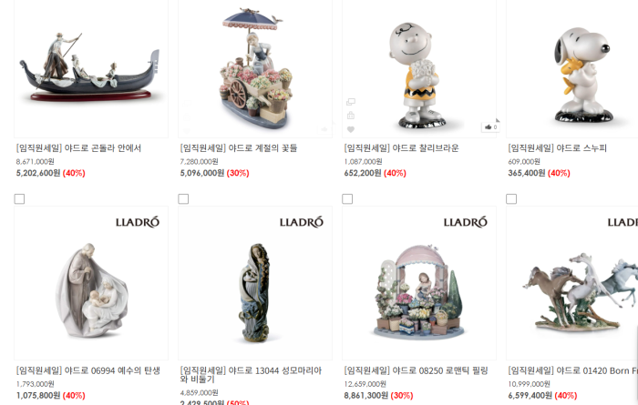Tick the checkbox above 13044 성모마리아 item
This screenshot has height=405, width=638.
pos(183,198)
